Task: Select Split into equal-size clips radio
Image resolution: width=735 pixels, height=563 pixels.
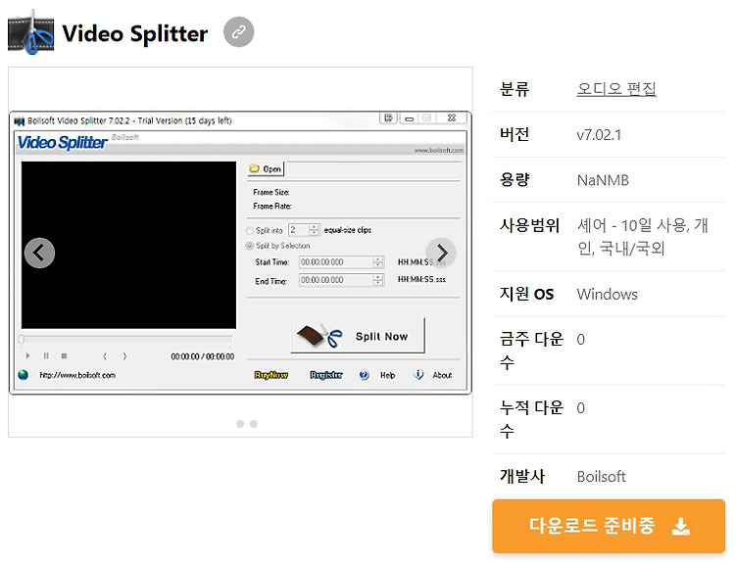Action: 249,230
